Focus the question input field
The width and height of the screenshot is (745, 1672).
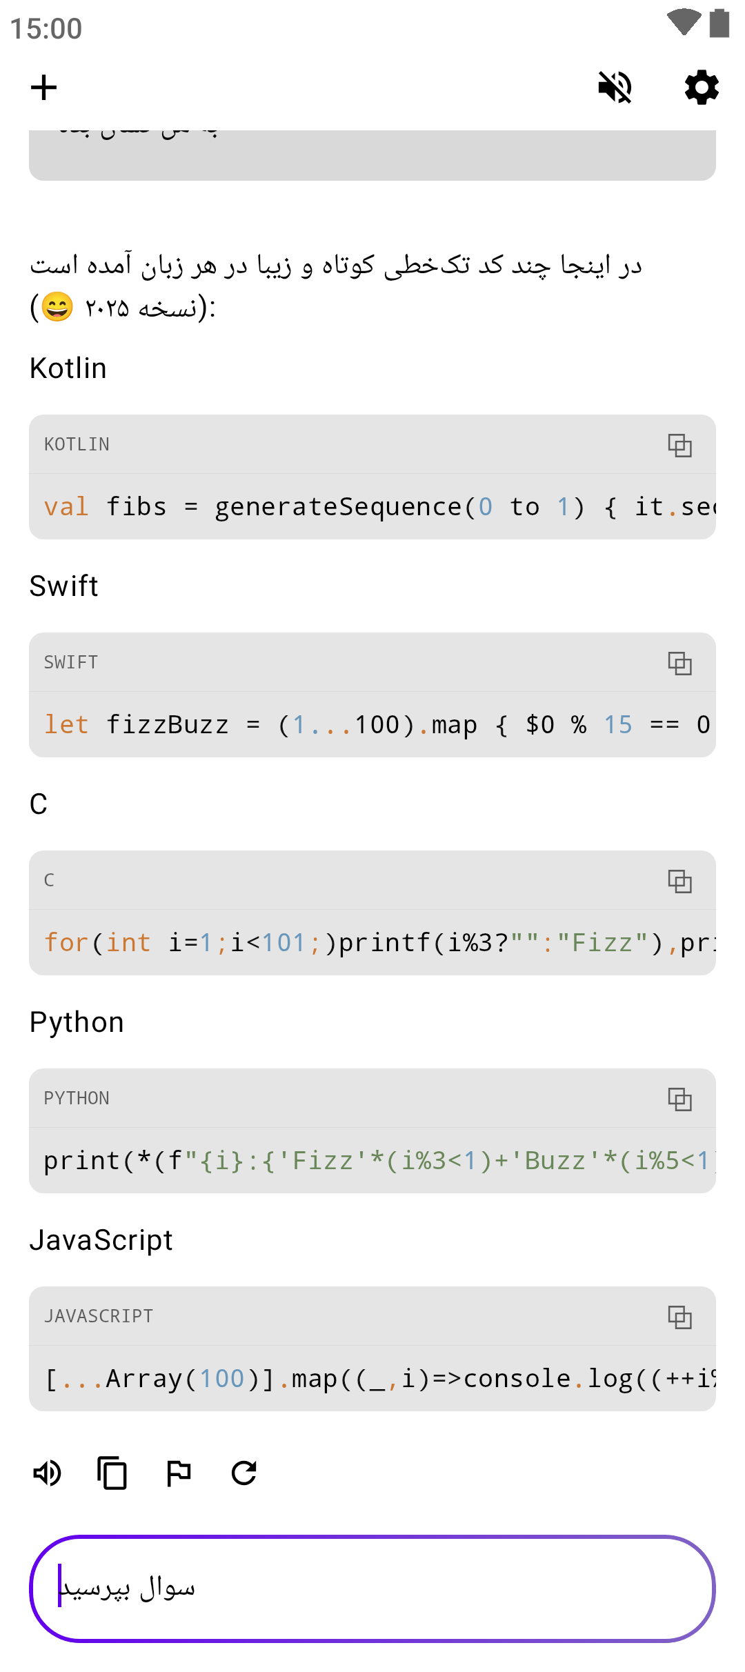372,1588
